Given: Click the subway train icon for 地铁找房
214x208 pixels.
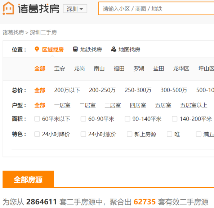Looking at the screenshot, I should click(75, 49).
